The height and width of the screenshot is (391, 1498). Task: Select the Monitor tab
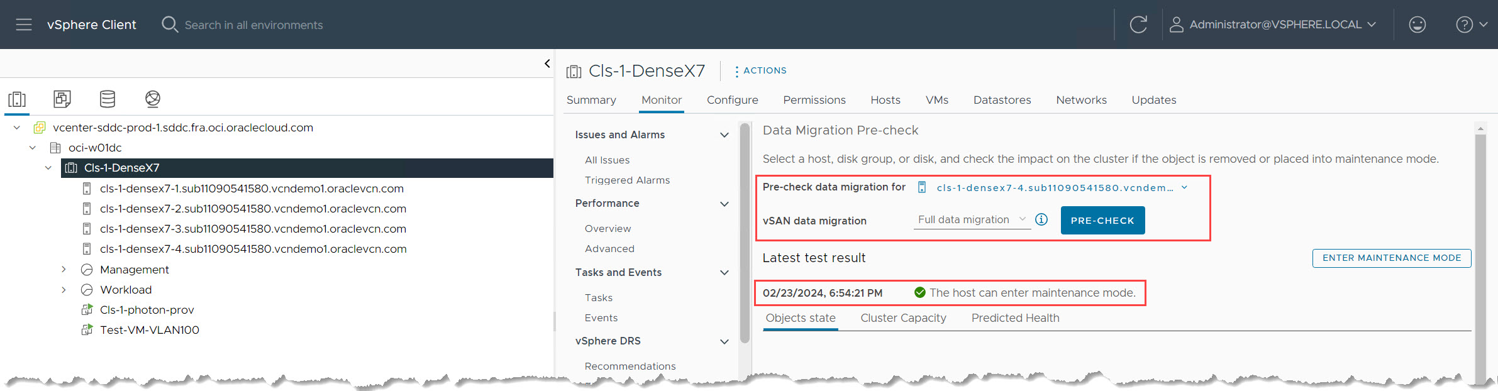[x=662, y=100]
